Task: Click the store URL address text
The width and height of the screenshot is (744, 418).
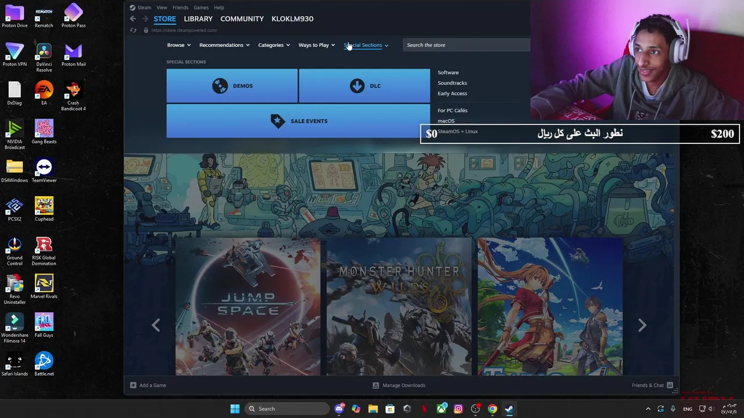Action: click(x=184, y=30)
